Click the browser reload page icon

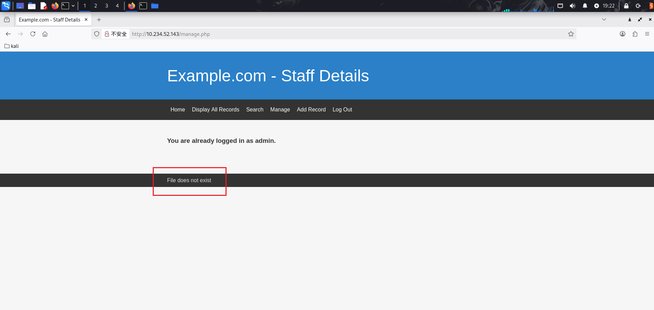[33, 34]
